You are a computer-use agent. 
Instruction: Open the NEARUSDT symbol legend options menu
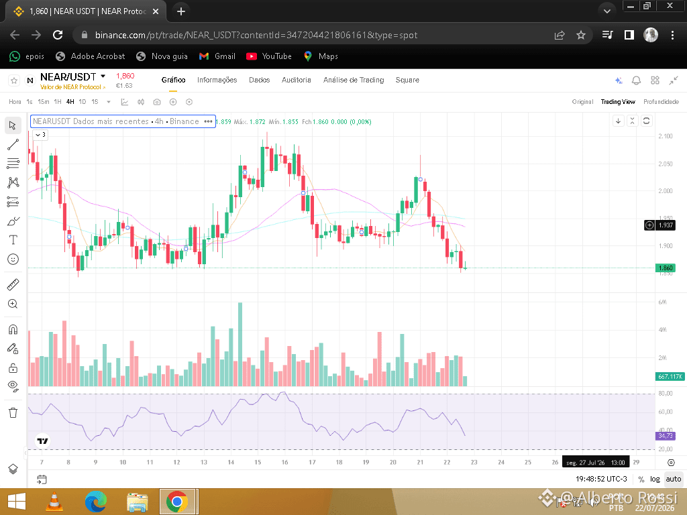[x=208, y=122]
